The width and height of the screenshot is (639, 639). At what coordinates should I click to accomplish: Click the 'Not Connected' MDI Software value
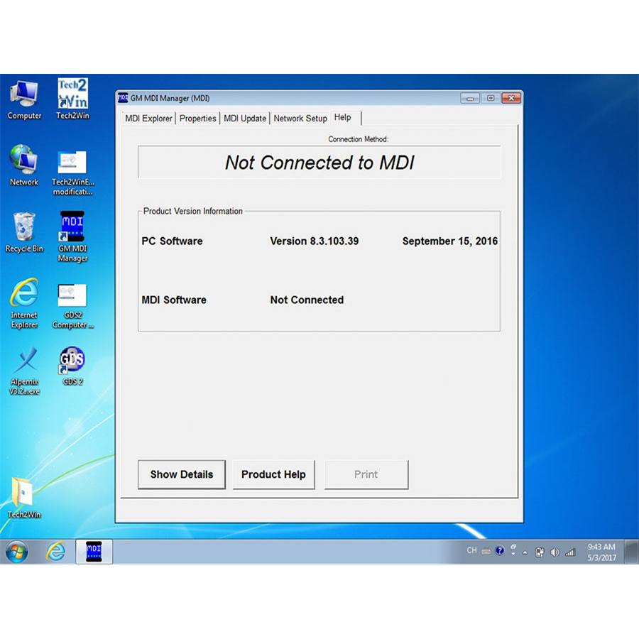pyautogui.click(x=307, y=300)
